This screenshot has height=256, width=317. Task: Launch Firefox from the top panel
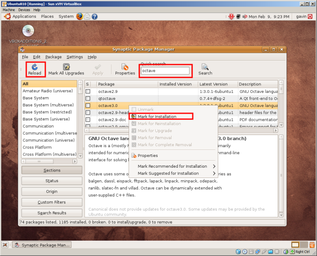79,16
